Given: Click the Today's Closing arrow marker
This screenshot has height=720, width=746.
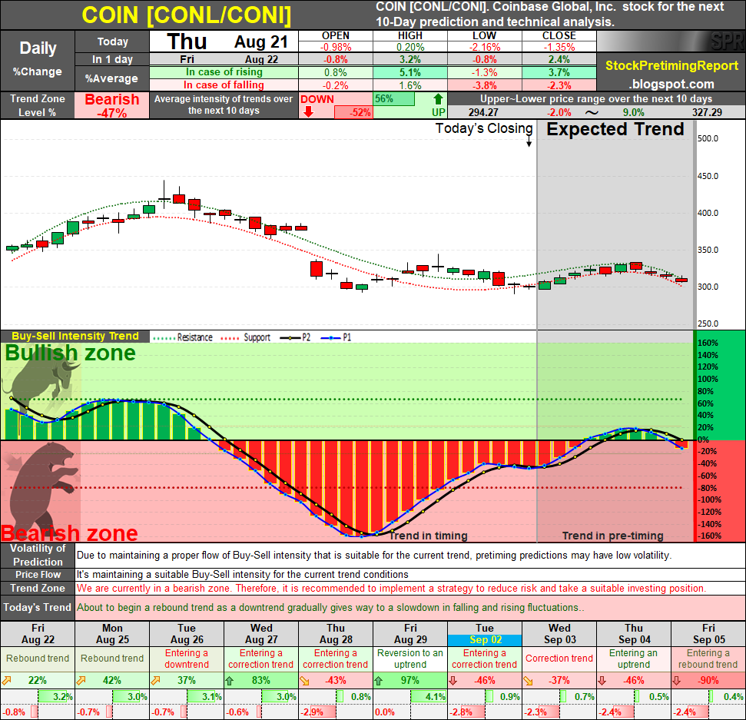Looking at the screenshot, I should [x=529, y=141].
